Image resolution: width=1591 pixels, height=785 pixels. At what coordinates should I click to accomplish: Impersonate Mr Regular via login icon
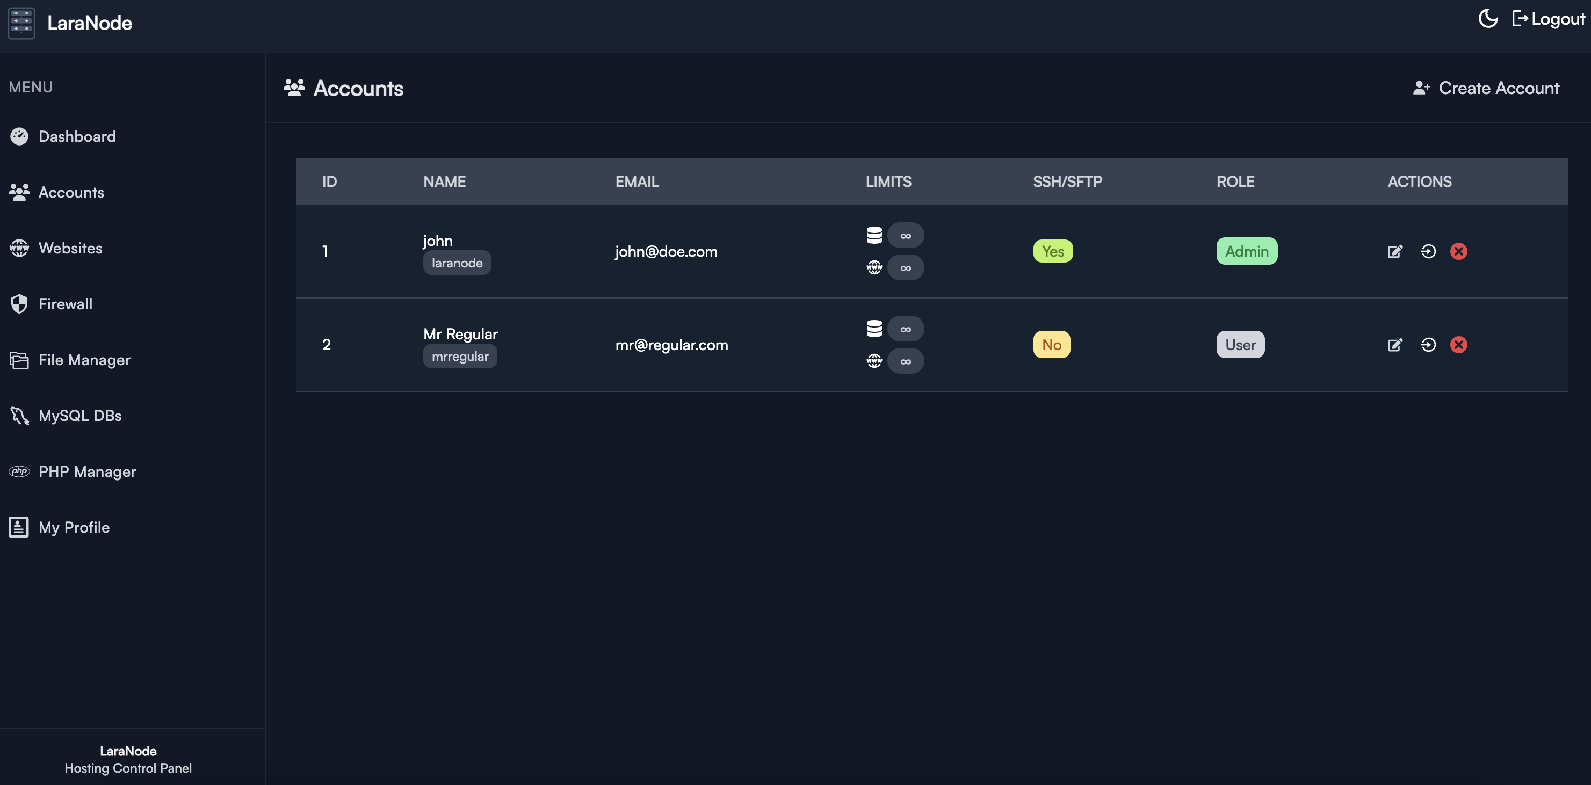(x=1428, y=345)
